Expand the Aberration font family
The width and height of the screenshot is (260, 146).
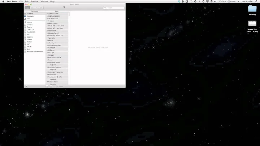47,31
